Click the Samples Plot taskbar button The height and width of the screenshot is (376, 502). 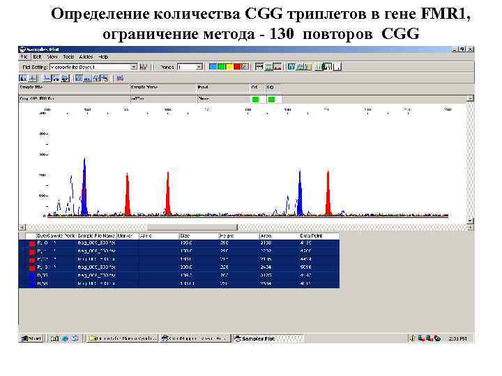[x=268, y=338]
